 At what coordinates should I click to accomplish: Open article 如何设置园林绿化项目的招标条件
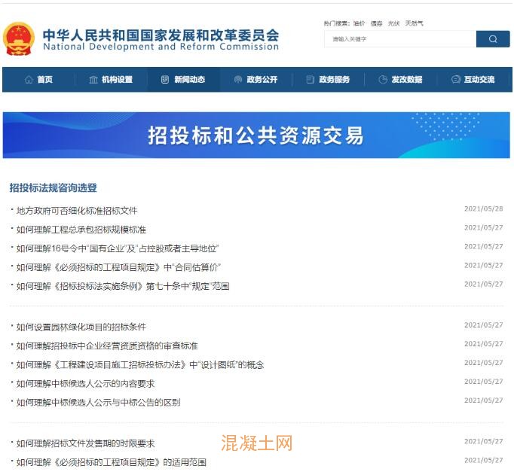coord(81,327)
